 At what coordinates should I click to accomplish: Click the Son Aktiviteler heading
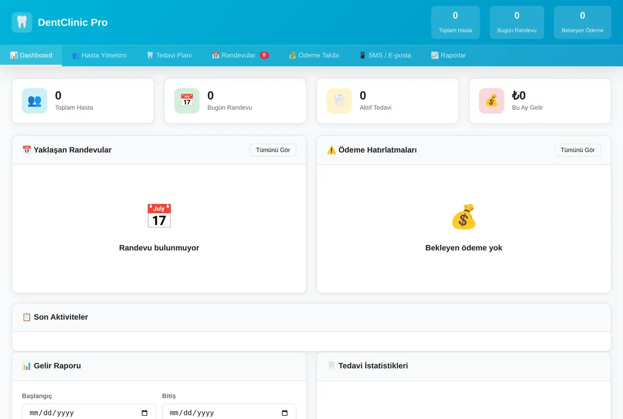(55, 317)
